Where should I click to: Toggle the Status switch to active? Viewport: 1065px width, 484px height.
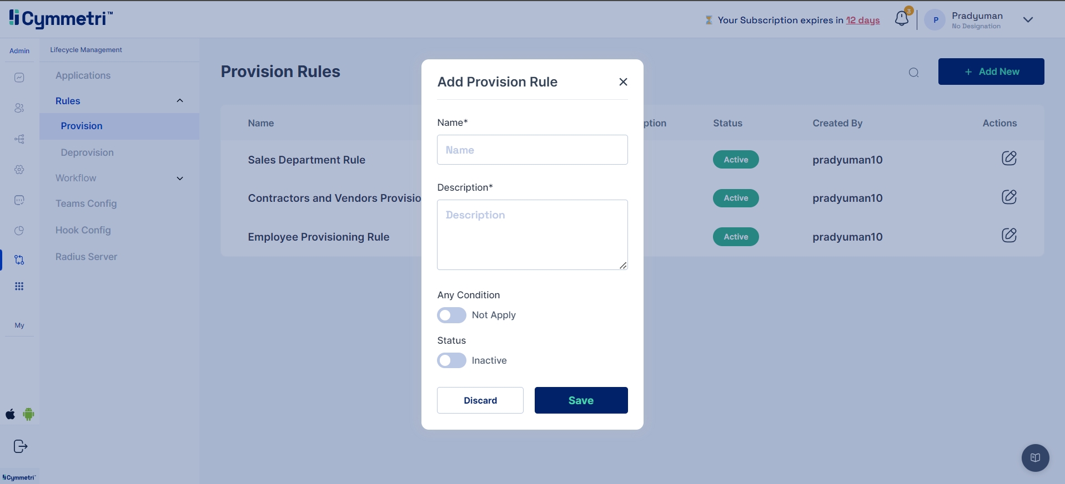(451, 361)
